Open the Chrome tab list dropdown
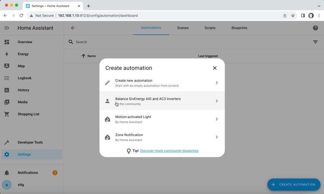The width and height of the screenshot is (324, 194). point(319,6)
